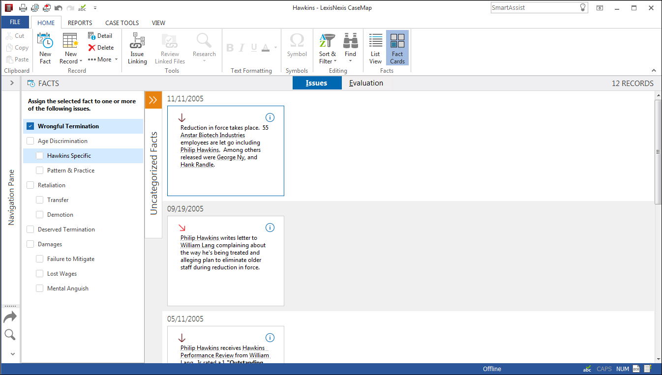Viewport: 662px width, 375px height.
Task: Click info icon on 11/11/2005 fact card
Action: coord(270,117)
